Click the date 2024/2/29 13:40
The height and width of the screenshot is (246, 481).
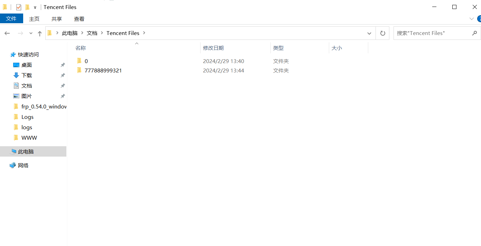coord(223,61)
